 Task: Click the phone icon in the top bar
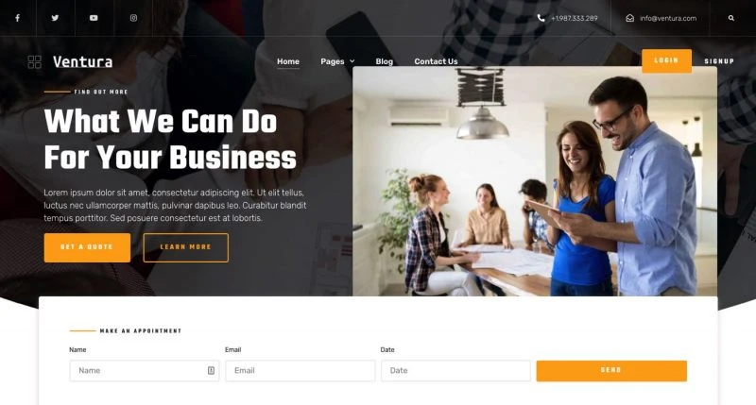(541, 18)
